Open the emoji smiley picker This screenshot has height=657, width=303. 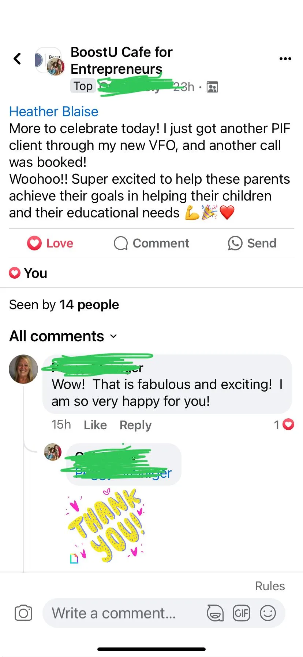tap(268, 613)
